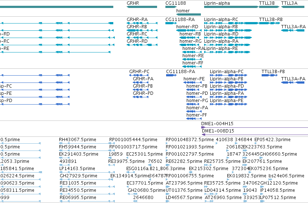
Task: Select protein homer-PB
Action: (x=197, y=86)
